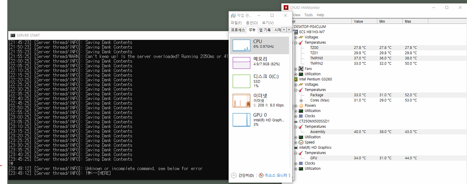Expand the Cores (Max) row
Image resolution: width=467 pixels, height=184 pixels.
(x=301, y=100)
